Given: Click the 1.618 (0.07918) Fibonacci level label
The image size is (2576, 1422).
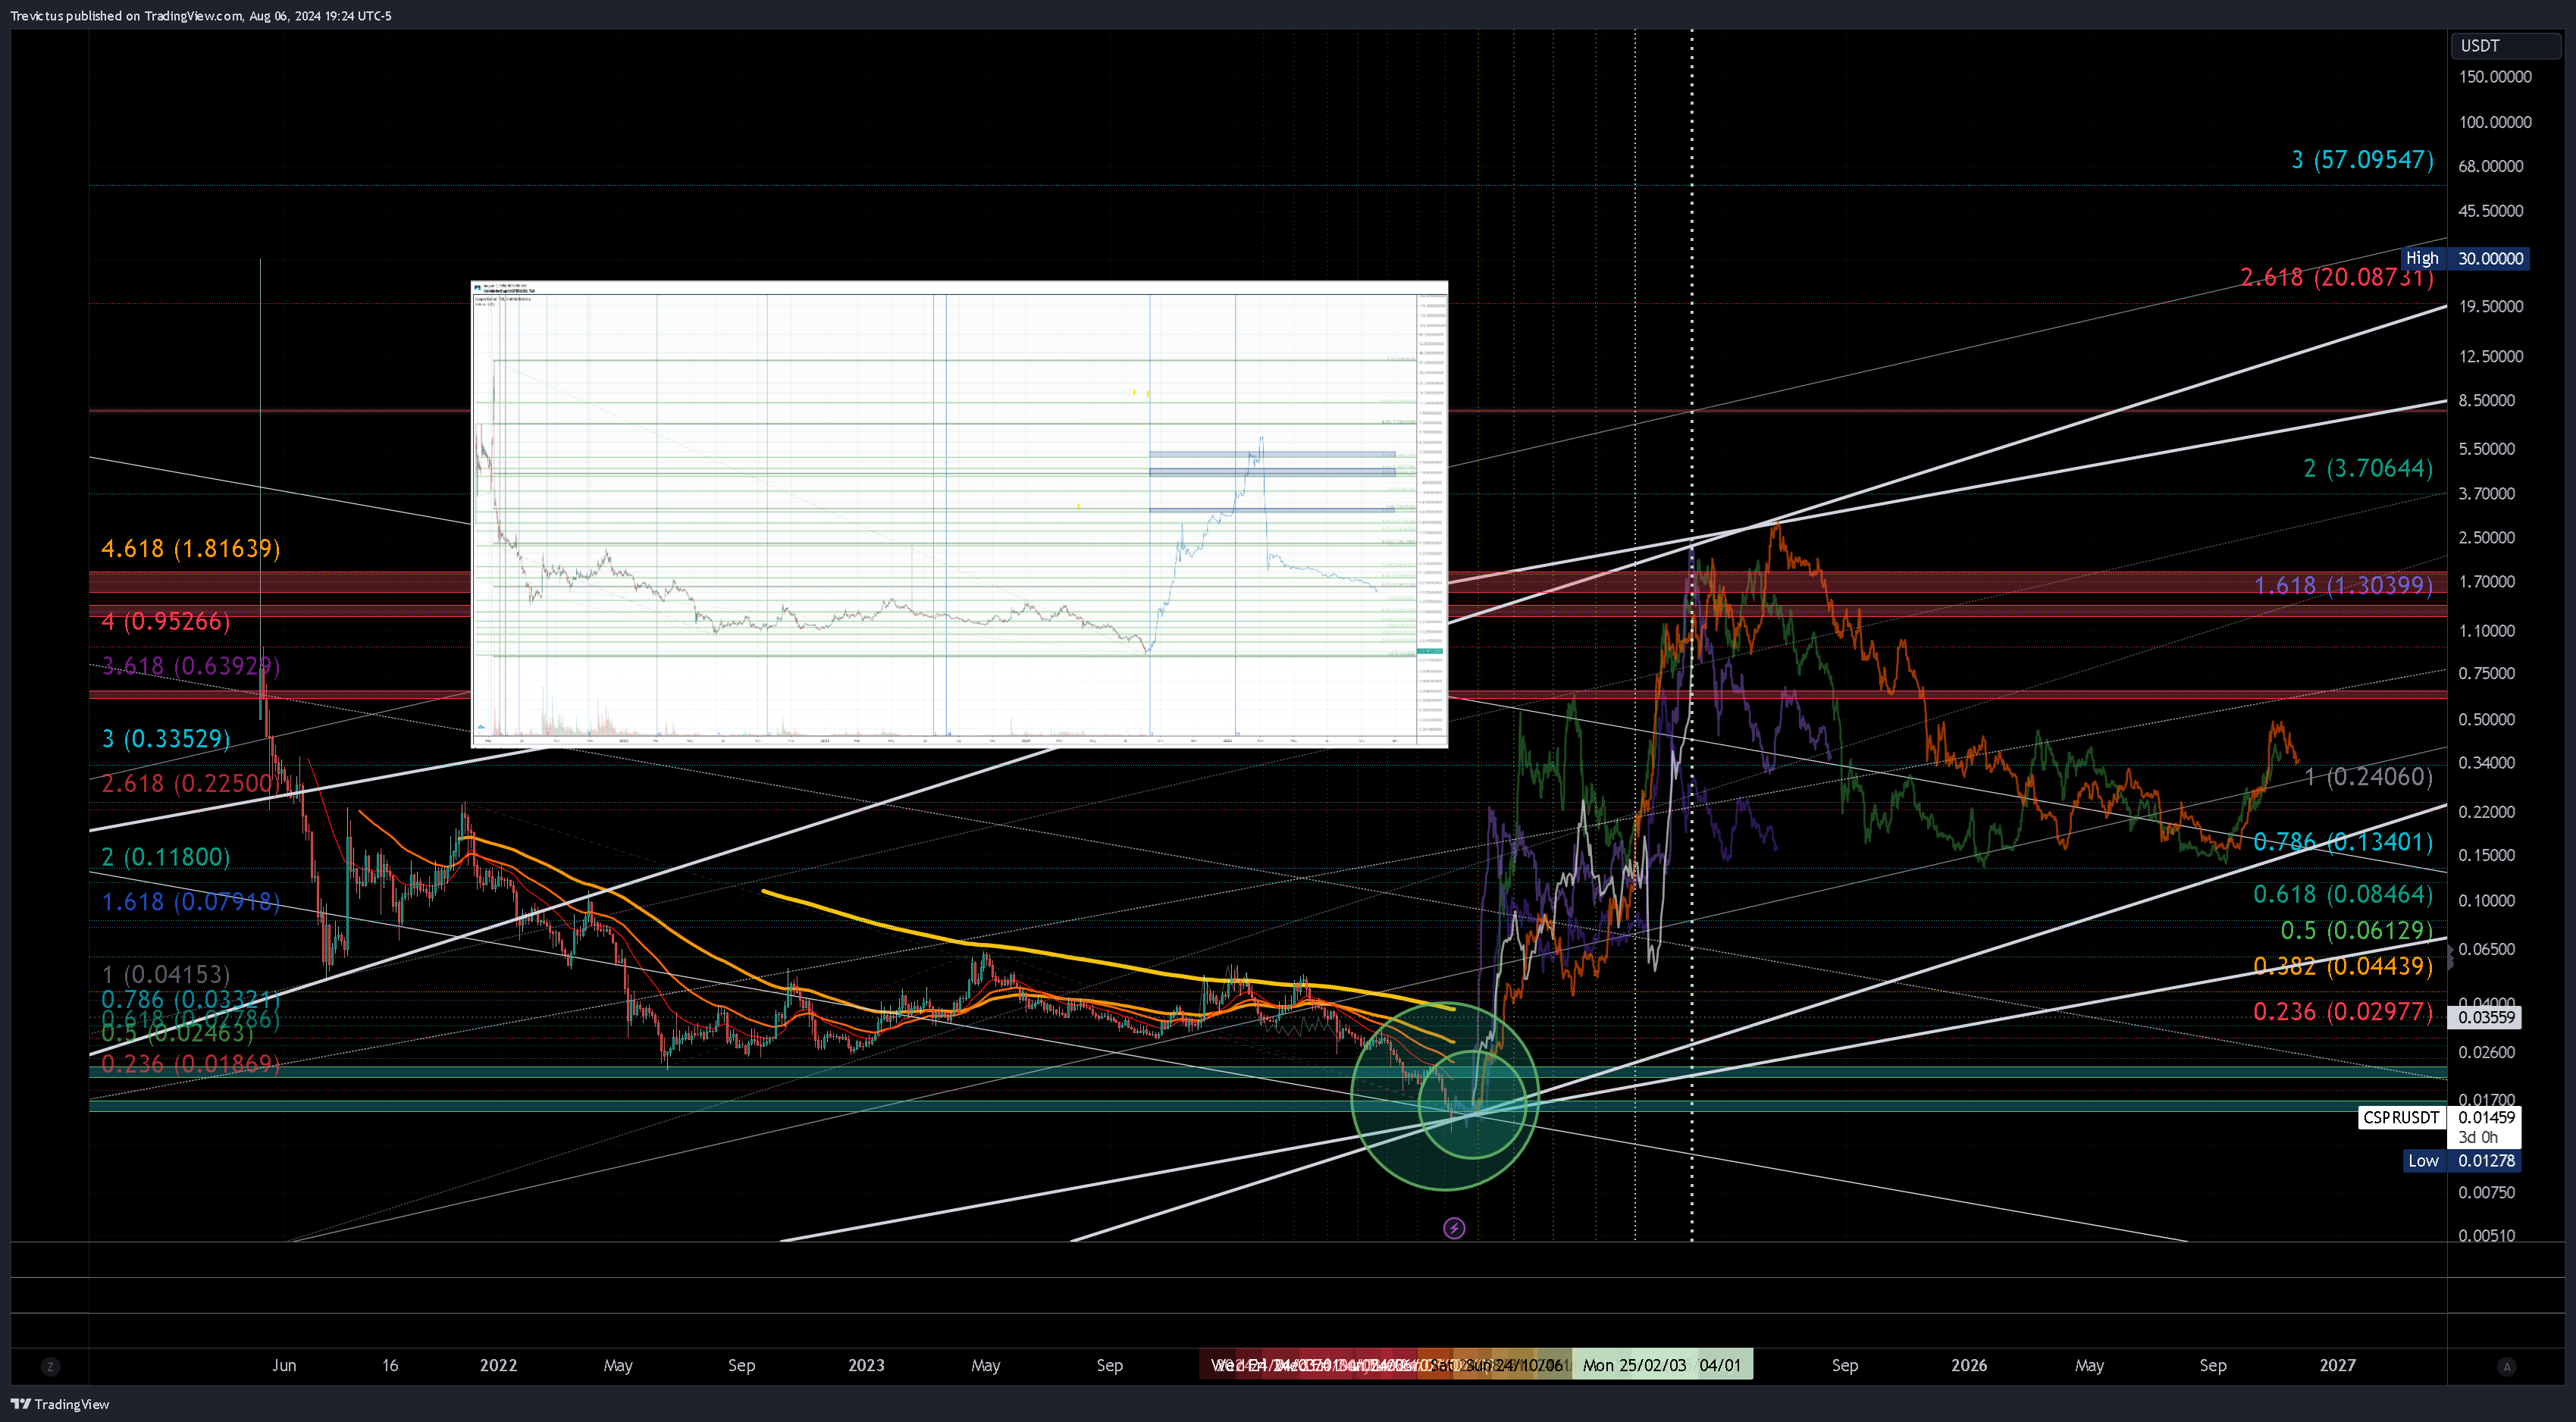Looking at the screenshot, I should (x=190, y=901).
